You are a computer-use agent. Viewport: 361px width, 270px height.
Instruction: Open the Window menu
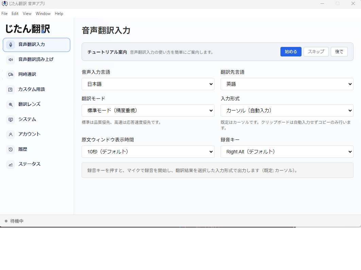[43, 14]
